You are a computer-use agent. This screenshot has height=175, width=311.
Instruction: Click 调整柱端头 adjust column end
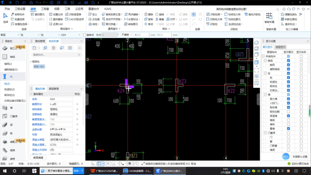[x=289, y=15]
